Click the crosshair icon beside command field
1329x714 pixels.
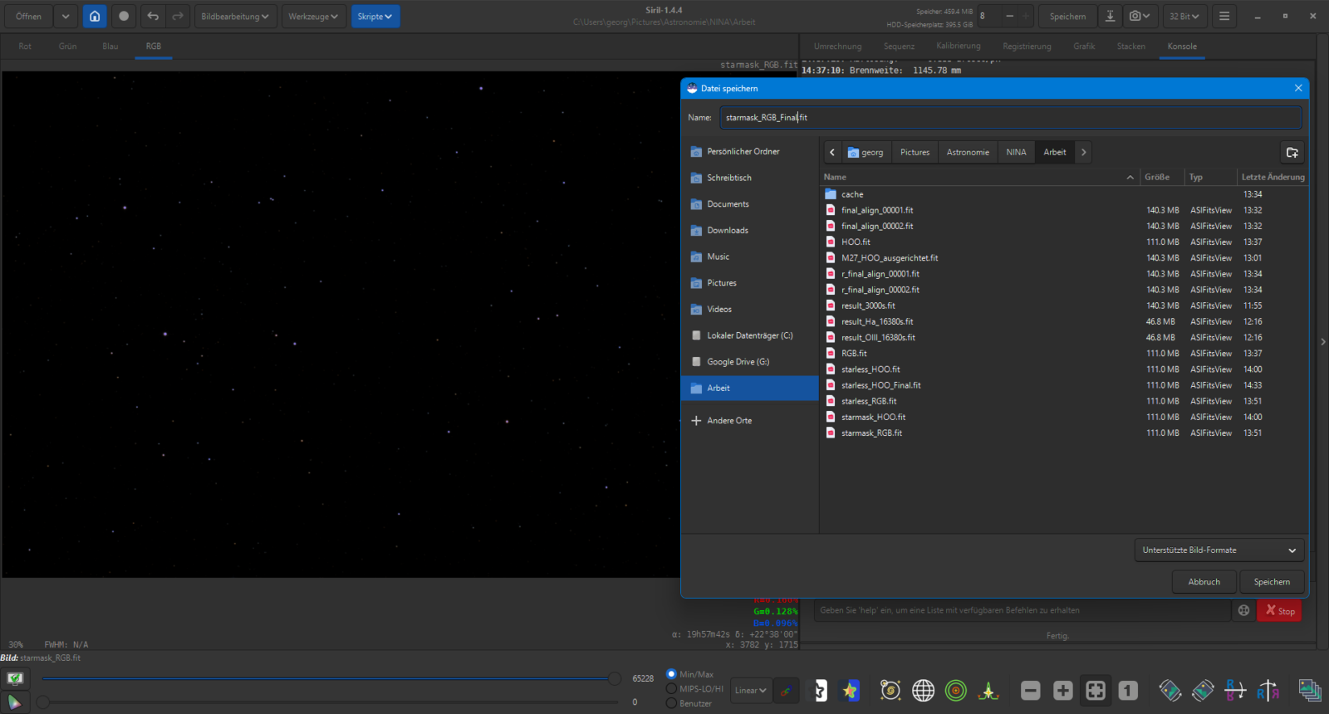[x=1243, y=610]
